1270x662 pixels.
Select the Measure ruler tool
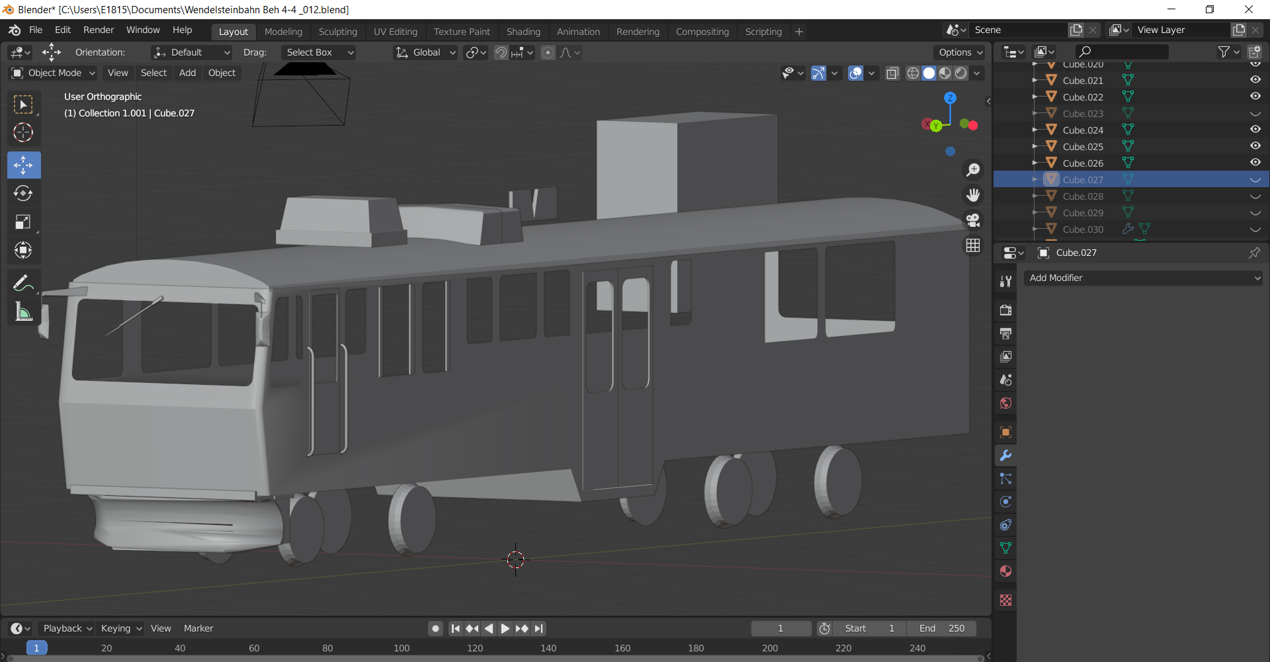click(23, 311)
